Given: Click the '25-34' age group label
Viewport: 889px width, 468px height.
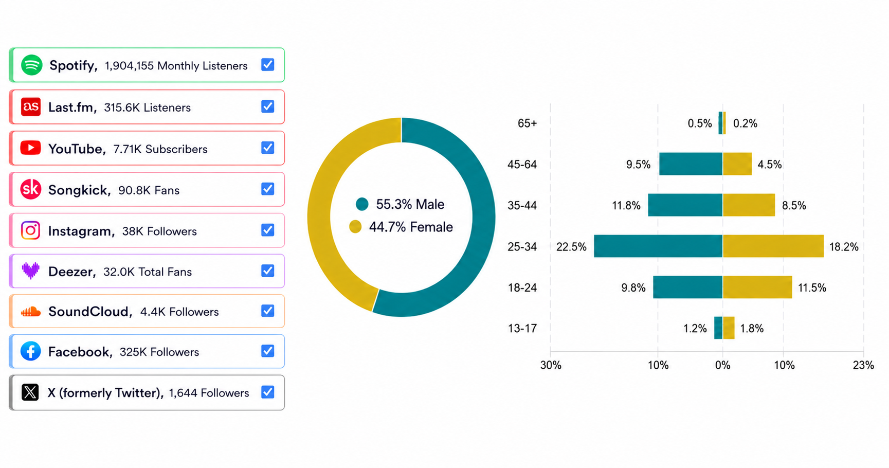Looking at the screenshot, I should 522,247.
